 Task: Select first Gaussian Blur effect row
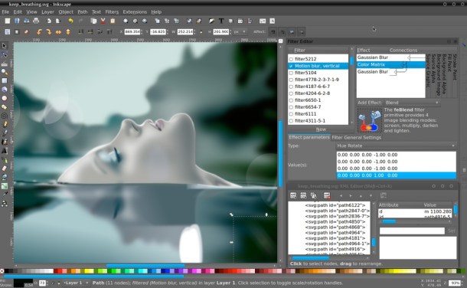click(x=390, y=57)
